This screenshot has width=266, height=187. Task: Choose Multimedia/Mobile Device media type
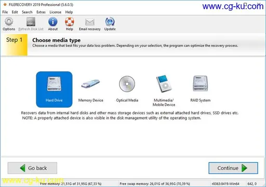click(x=164, y=91)
